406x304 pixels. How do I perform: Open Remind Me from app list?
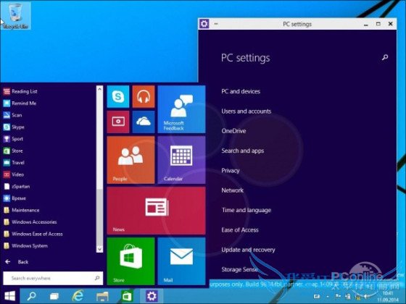(20, 103)
